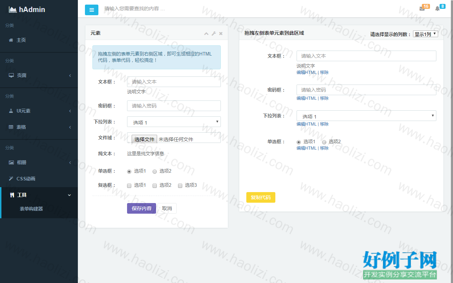Open the right area 下拉列表 dropdown
This screenshot has width=453, height=283.
pos(366,116)
